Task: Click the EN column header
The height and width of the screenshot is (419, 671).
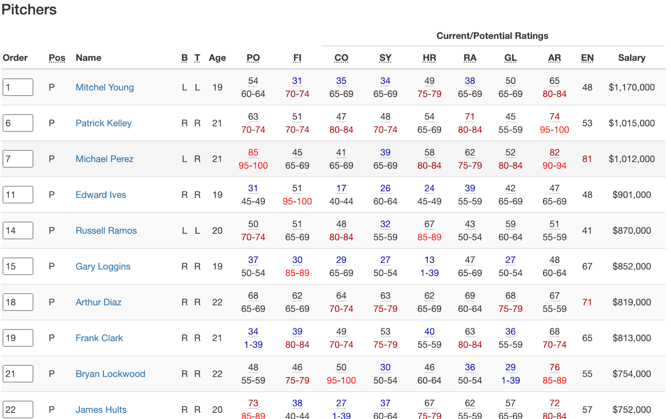Action: point(587,58)
